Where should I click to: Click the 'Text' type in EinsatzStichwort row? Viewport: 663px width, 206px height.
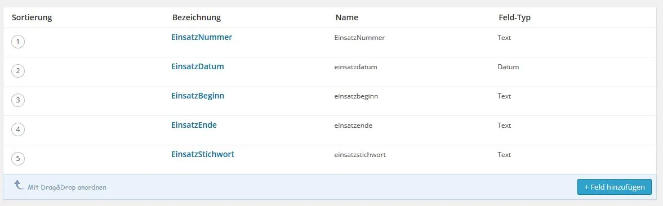505,154
